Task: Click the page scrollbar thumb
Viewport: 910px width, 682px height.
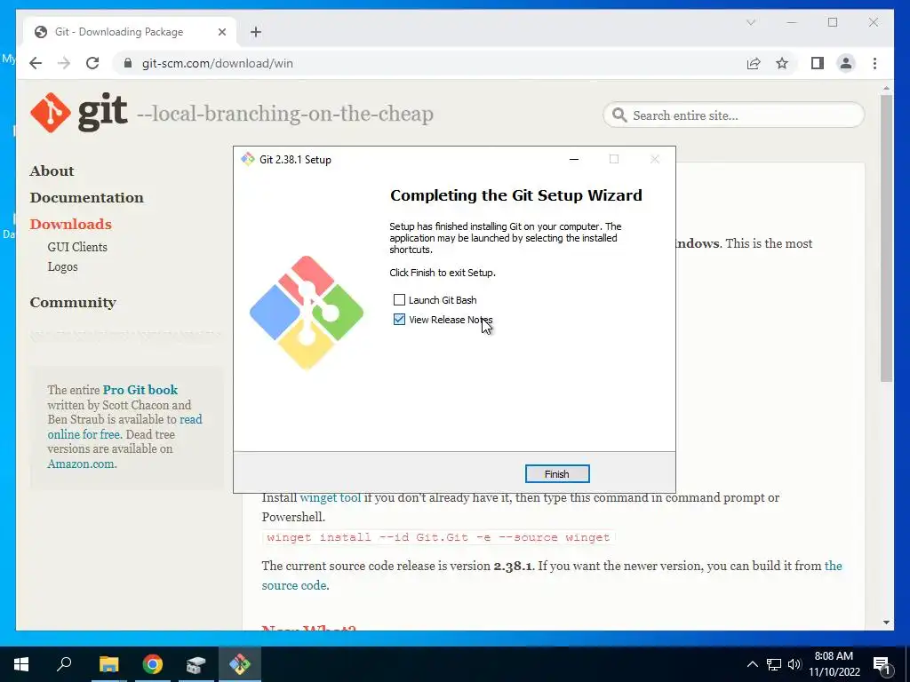Action: pyautogui.click(x=886, y=238)
